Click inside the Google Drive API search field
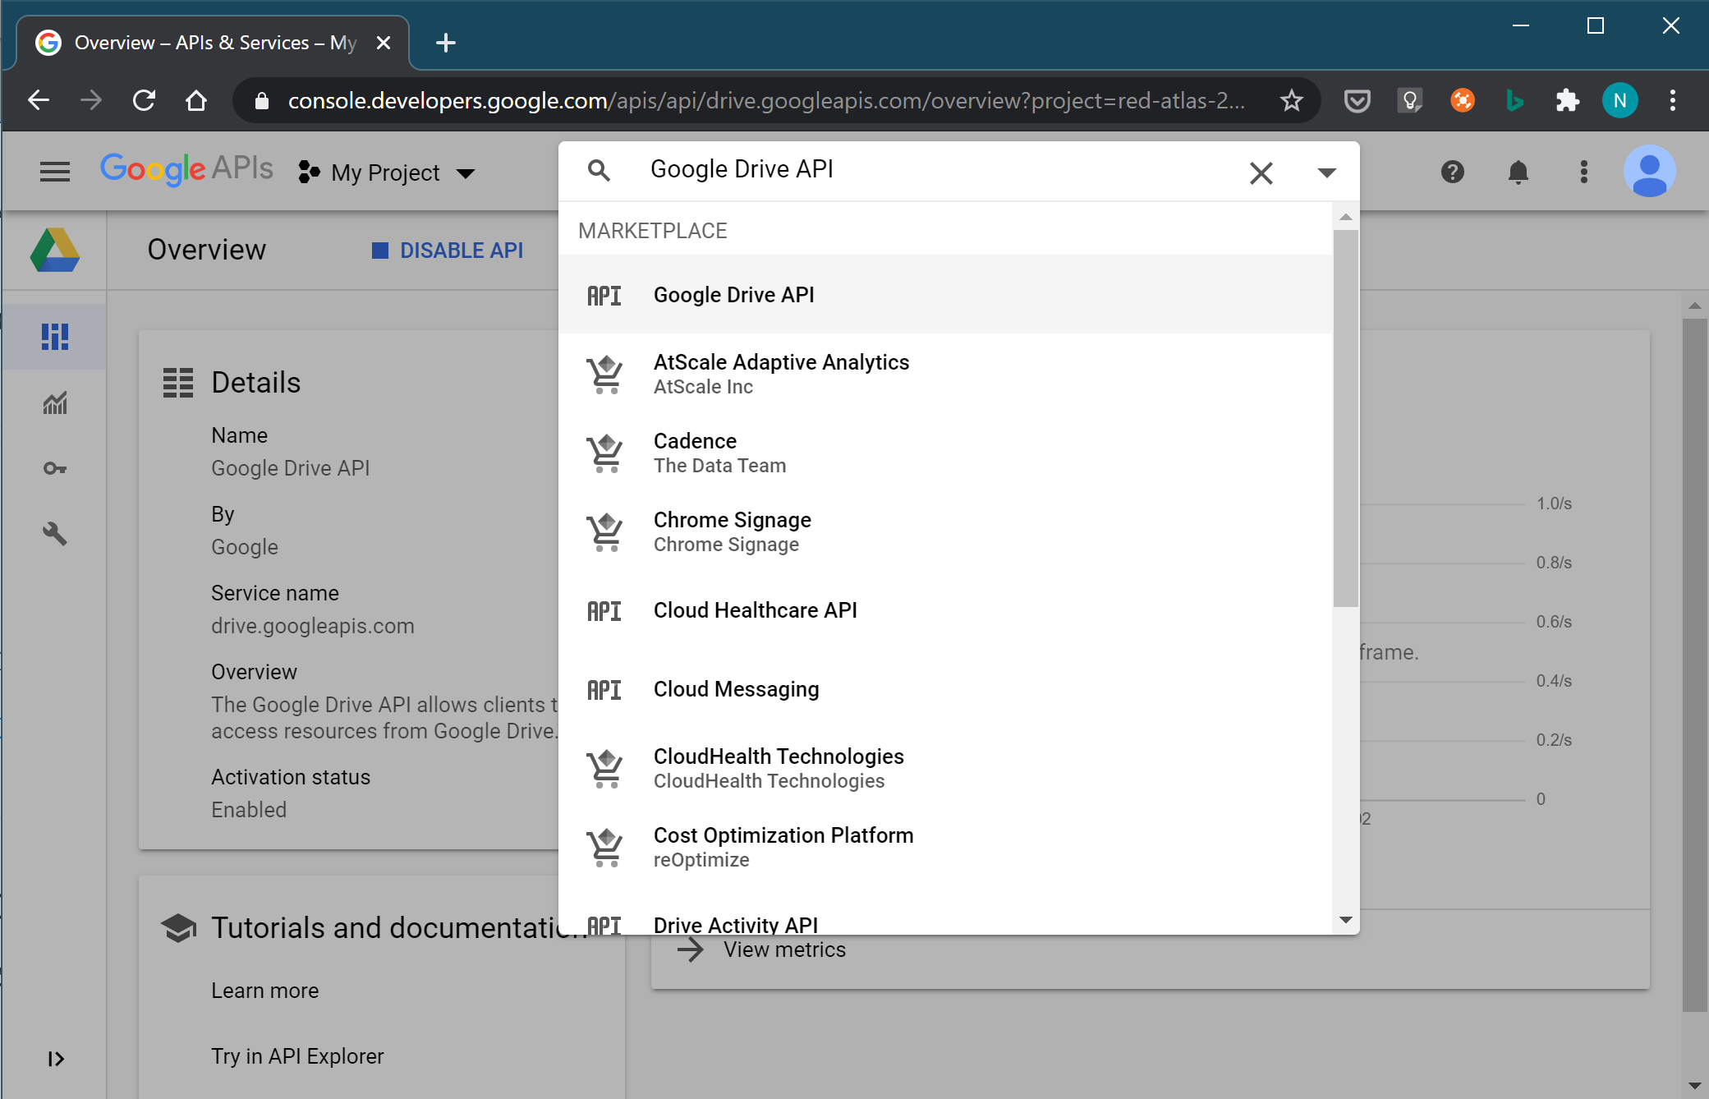The height and width of the screenshot is (1099, 1709). pyautogui.click(x=903, y=169)
